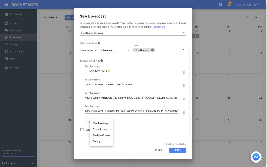Select calendar date 23 under SAT

tap(261, 98)
